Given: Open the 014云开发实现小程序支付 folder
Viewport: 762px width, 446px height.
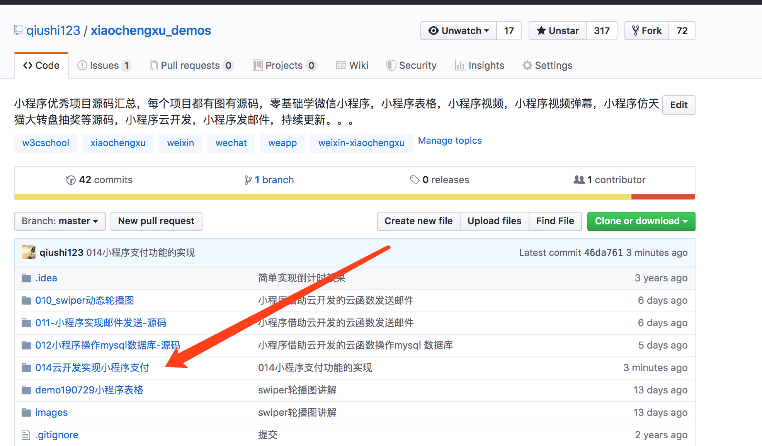Looking at the screenshot, I should click(92, 368).
